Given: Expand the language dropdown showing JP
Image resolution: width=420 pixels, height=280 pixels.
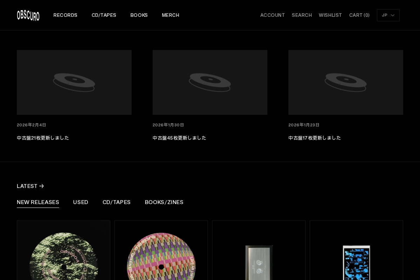Looking at the screenshot, I should point(388,15).
